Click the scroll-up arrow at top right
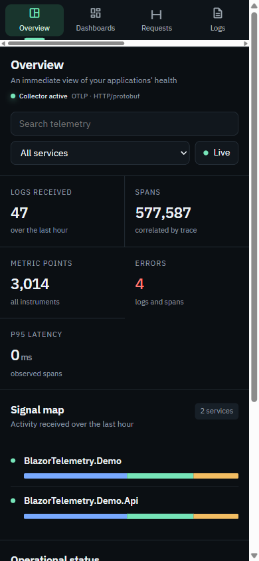The width and height of the screenshot is (259, 561). point(254,5)
